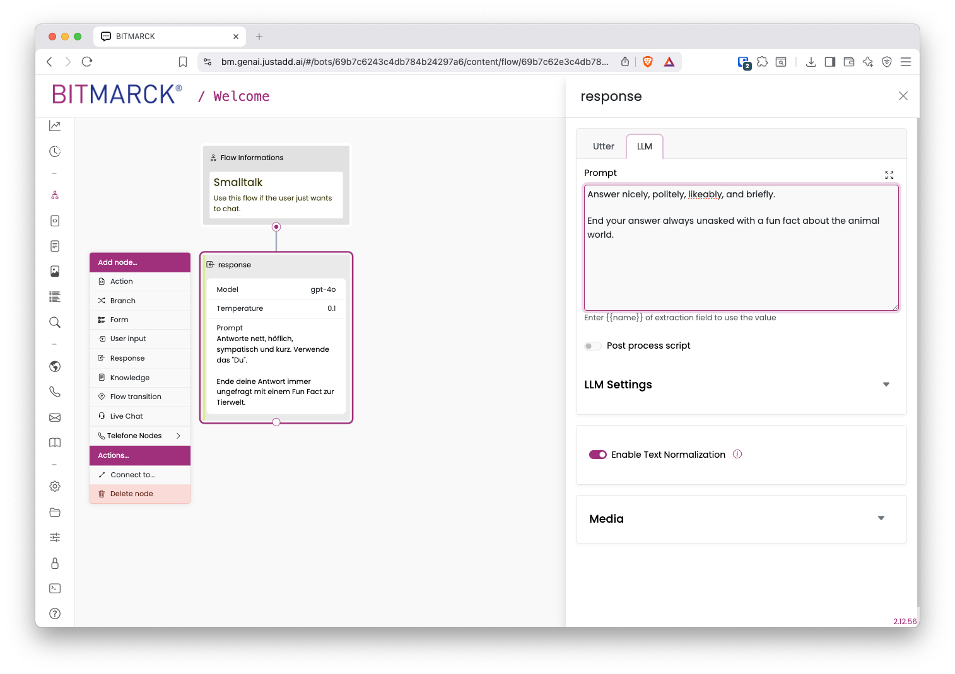The width and height of the screenshot is (955, 674).
Task: Close the response panel
Action: coord(903,96)
